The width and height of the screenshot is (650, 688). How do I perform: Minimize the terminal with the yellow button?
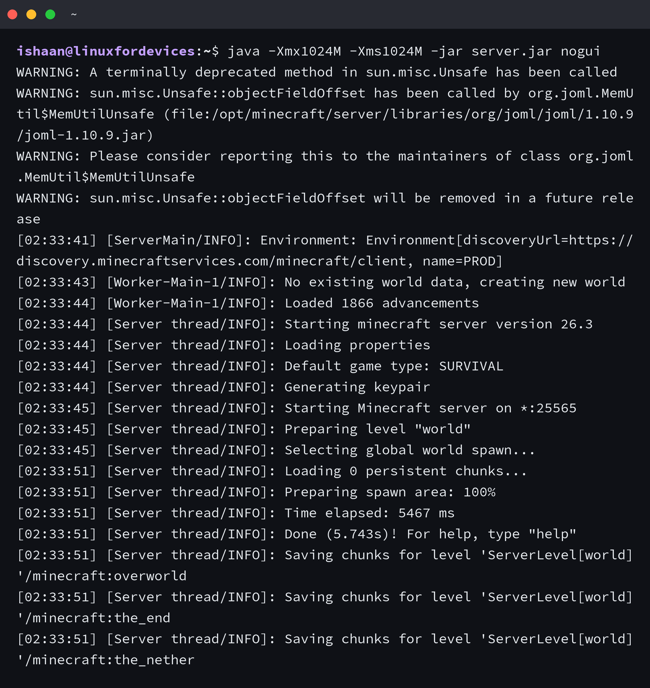[x=31, y=14]
